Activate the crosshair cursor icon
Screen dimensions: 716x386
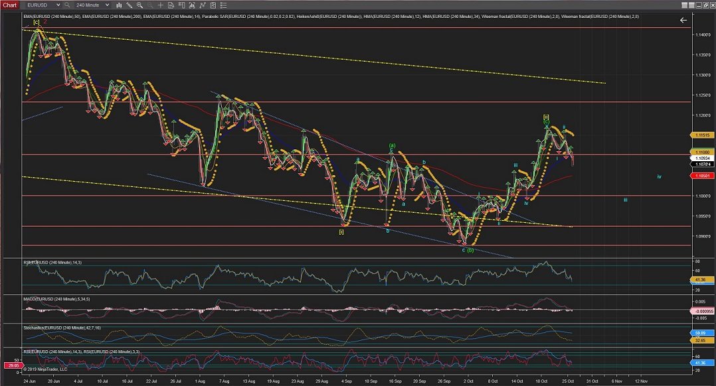click(160, 5)
